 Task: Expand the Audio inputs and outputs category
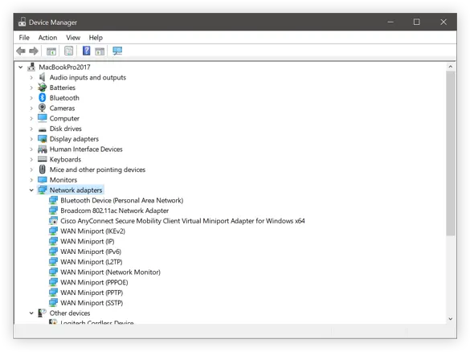[x=31, y=77]
